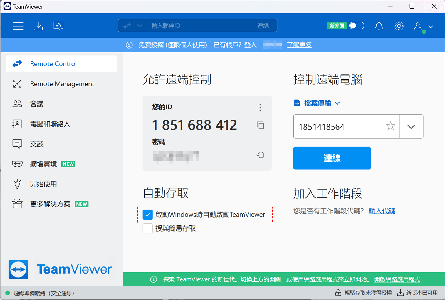The image size is (445, 300).
Task: Add partner ID to favorites star
Action: pyautogui.click(x=390, y=126)
